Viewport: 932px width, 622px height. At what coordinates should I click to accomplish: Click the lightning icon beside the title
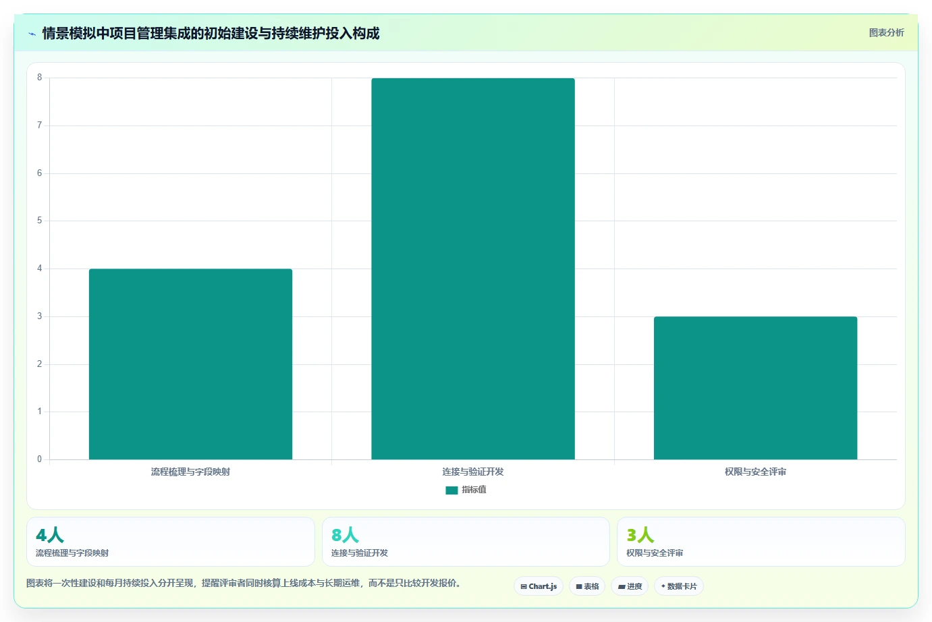(32, 34)
